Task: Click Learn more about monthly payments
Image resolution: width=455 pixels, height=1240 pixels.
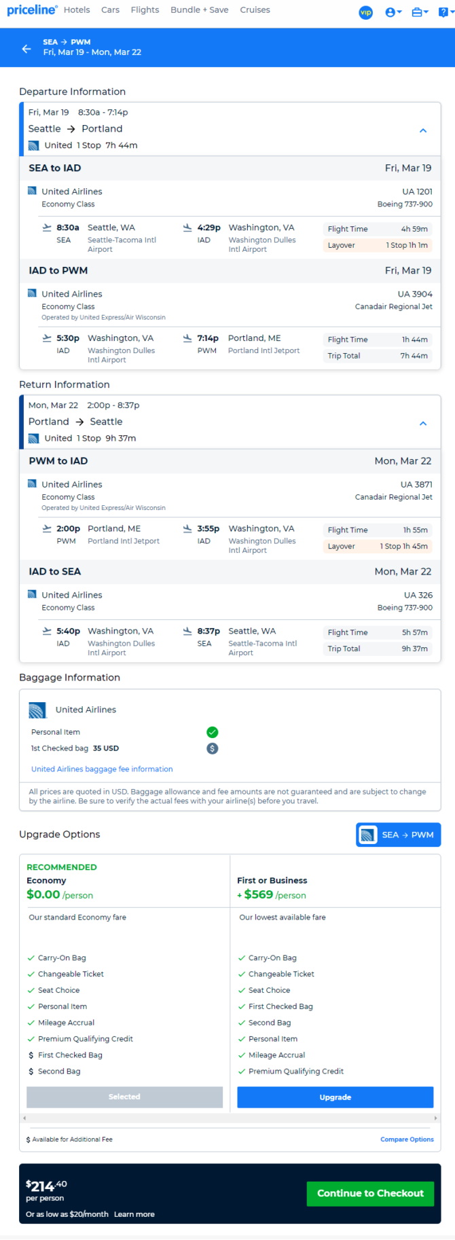Action: [134, 1214]
